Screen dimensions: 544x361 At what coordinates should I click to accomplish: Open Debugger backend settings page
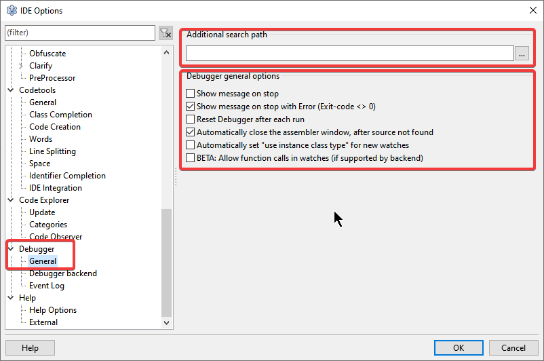click(x=62, y=273)
